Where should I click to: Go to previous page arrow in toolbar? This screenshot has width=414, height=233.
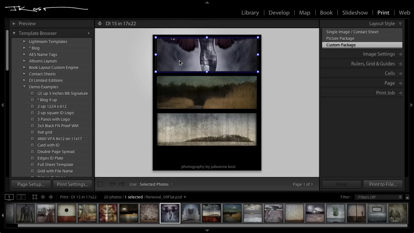112,184
